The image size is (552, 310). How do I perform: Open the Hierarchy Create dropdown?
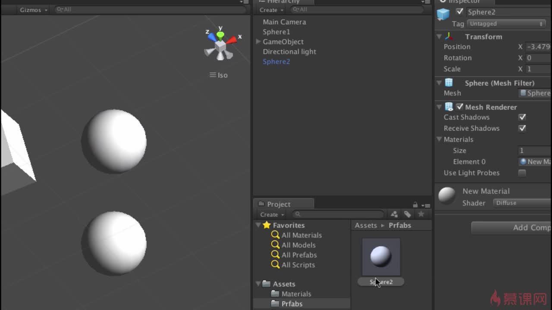click(x=271, y=9)
